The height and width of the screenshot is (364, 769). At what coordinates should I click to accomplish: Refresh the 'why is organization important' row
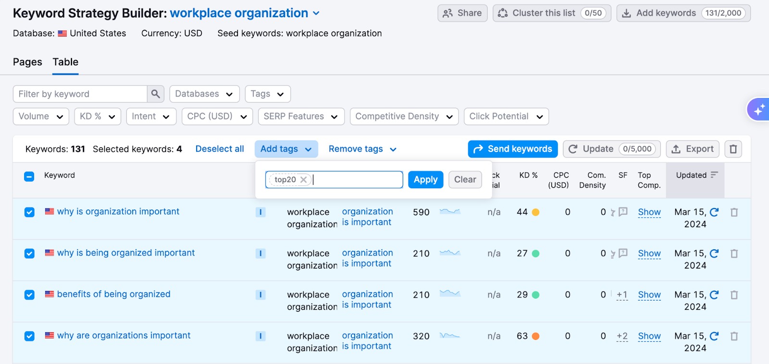(714, 212)
